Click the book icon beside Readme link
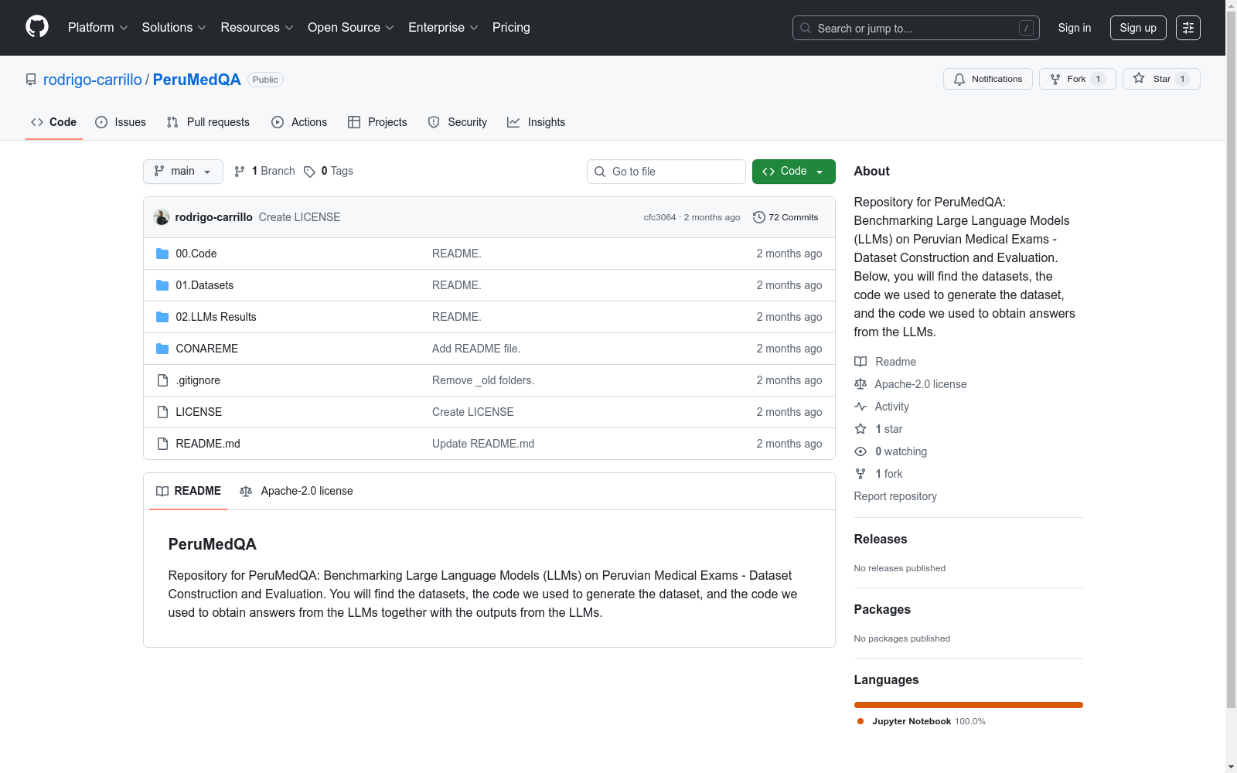This screenshot has height=773, width=1237. tap(860, 362)
